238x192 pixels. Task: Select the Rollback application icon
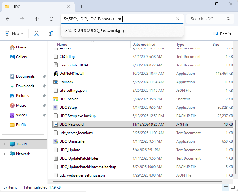pos(56,82)
